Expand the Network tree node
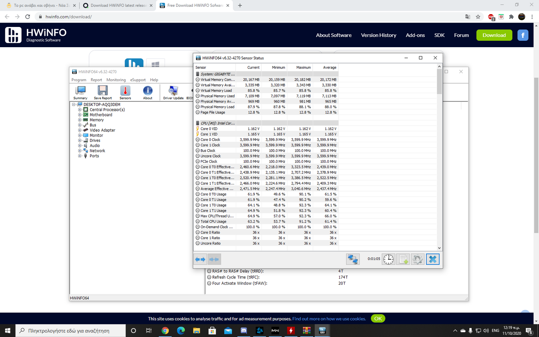 (x=80, y=151)
